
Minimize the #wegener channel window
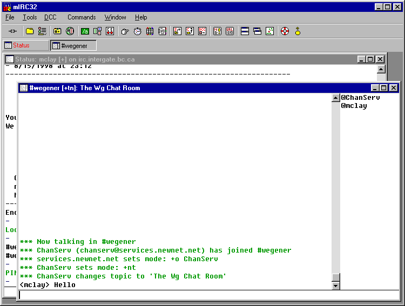[x=375, y=88]
